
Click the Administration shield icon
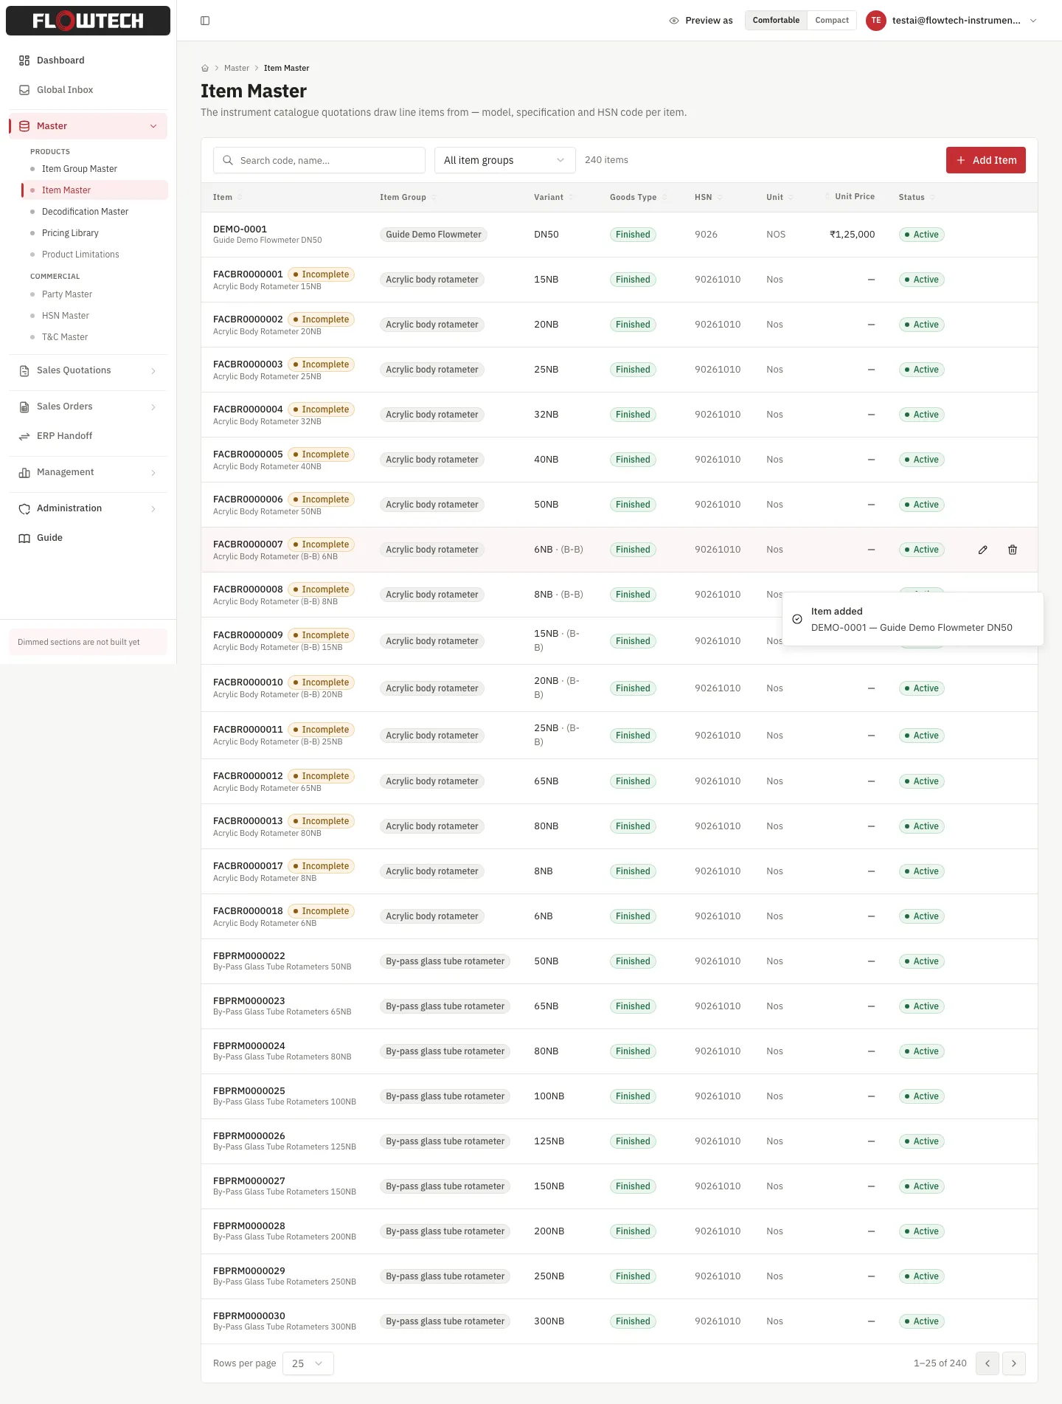[x=24, y=508]
